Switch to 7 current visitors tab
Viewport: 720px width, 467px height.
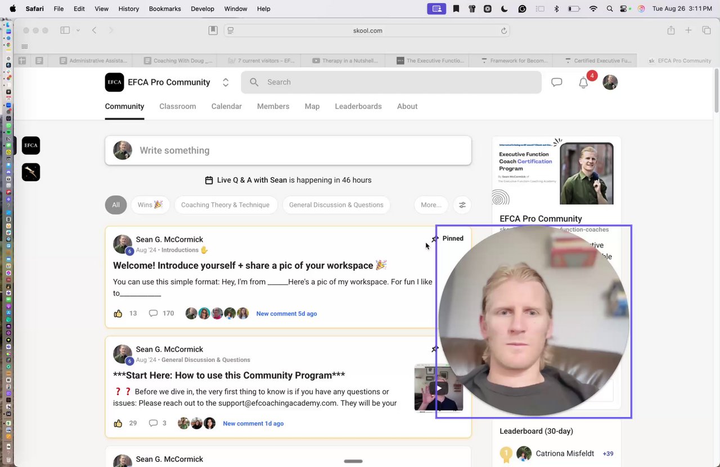262,61
